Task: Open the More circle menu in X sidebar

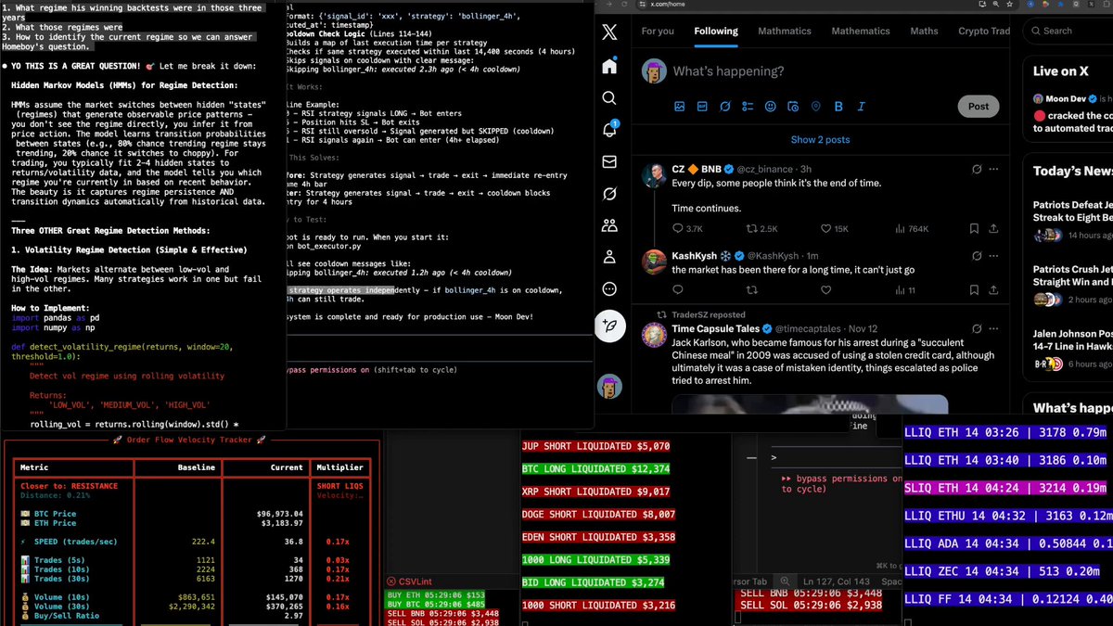Action: pyautogui.click(x=608, y=289)
